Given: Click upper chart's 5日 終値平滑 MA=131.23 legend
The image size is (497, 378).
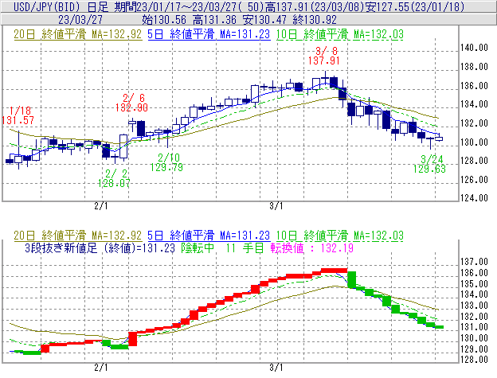Looking at the screenshot, I should 209,34.
